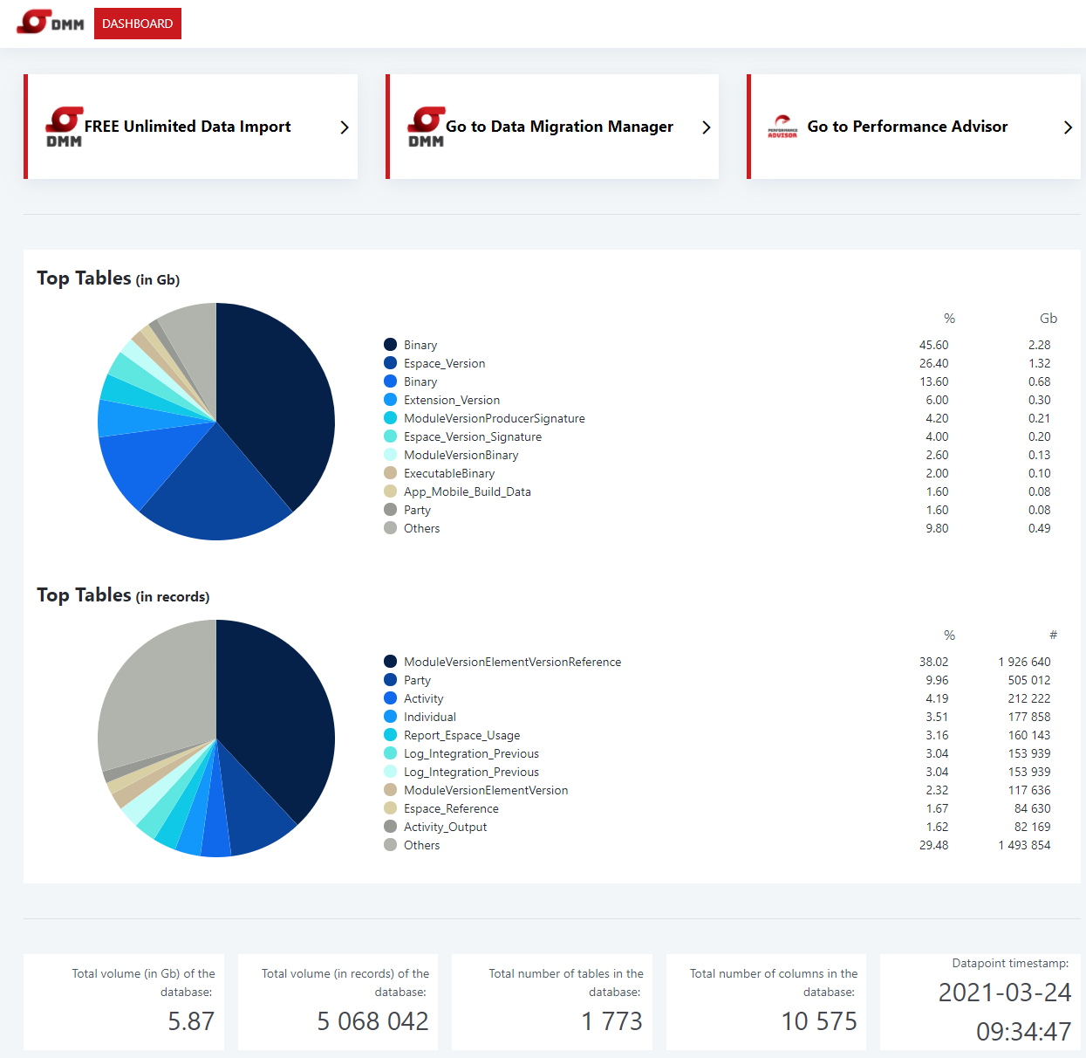Click the DMM icon on Data Migration Manager card
The width and height of the screenshot is (1086, 1058).
click(x=425, y=126)
